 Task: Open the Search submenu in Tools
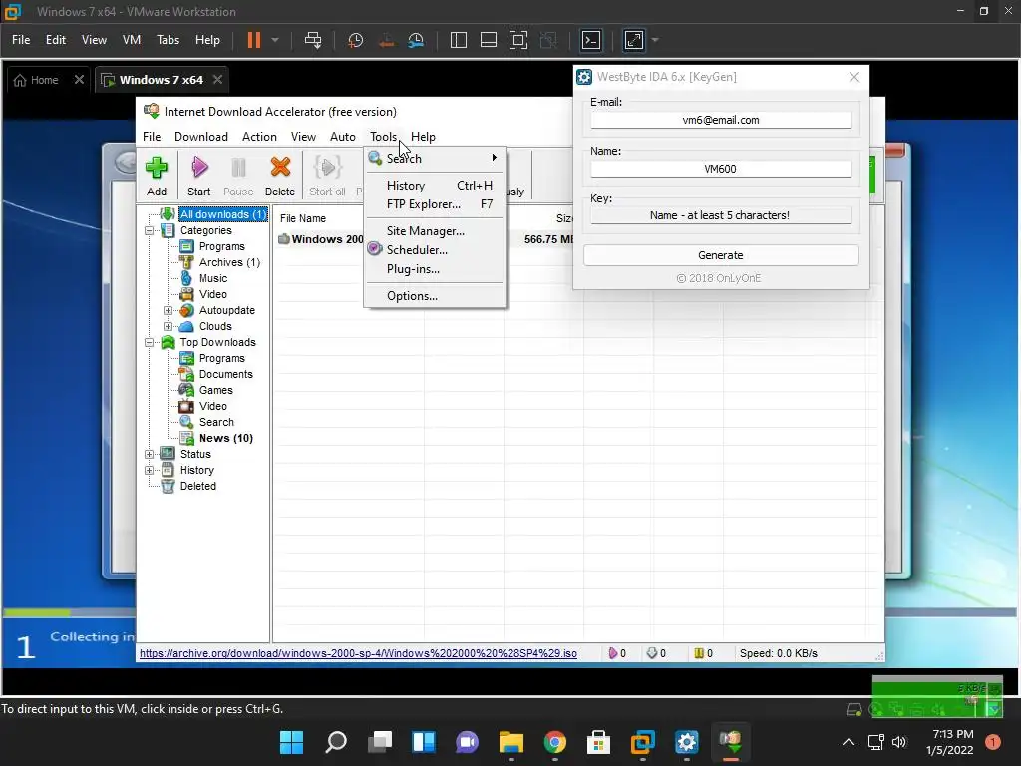pos(435,159)
